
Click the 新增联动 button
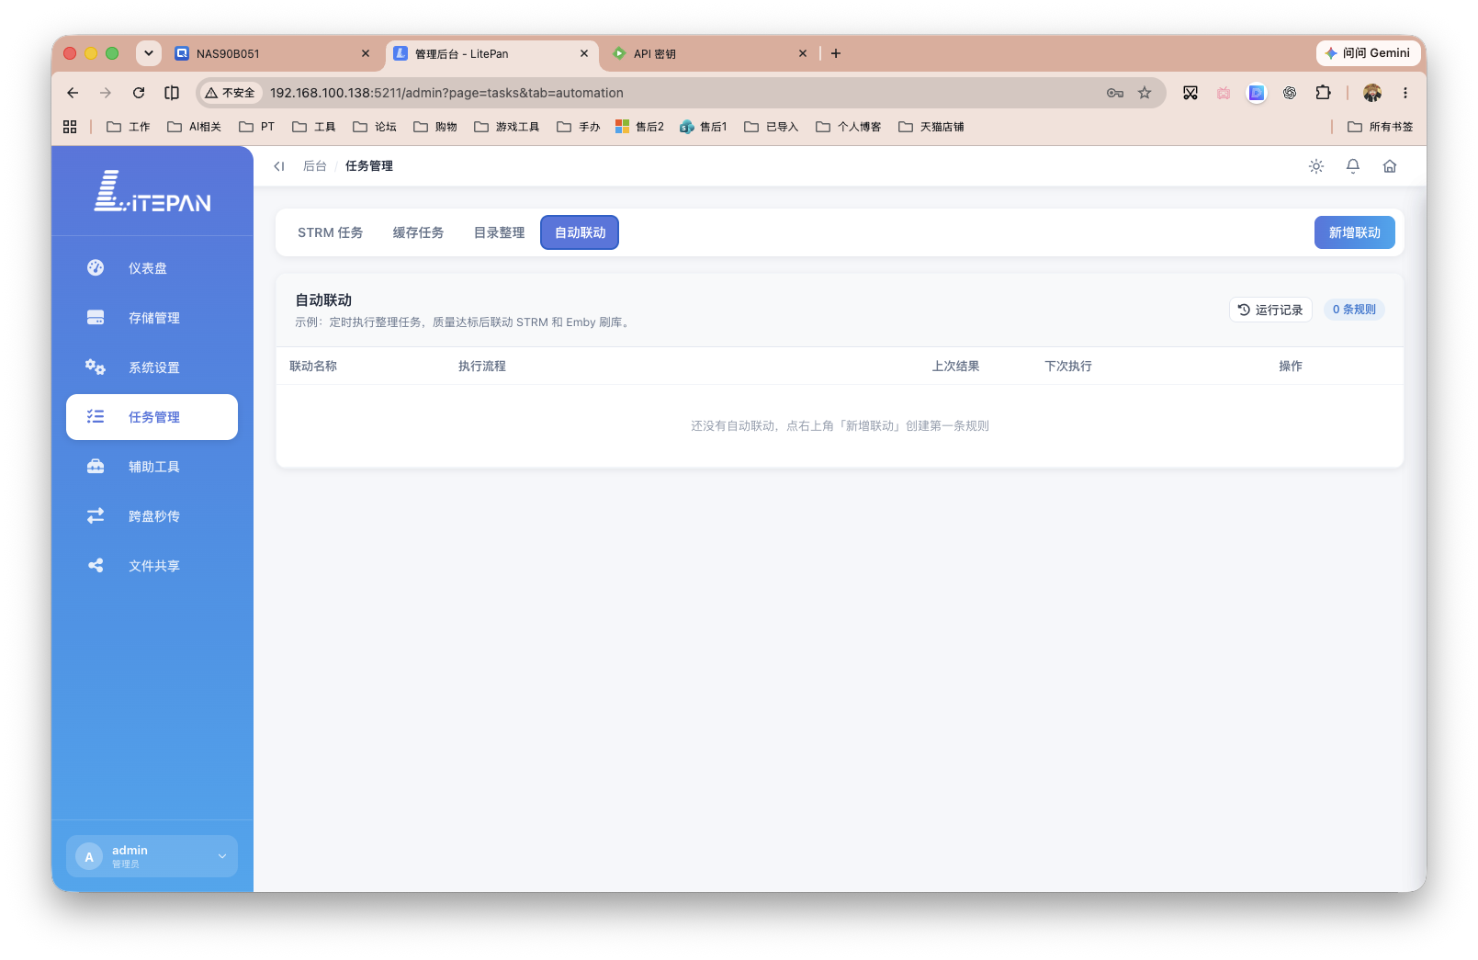(x=1354, y=232)
